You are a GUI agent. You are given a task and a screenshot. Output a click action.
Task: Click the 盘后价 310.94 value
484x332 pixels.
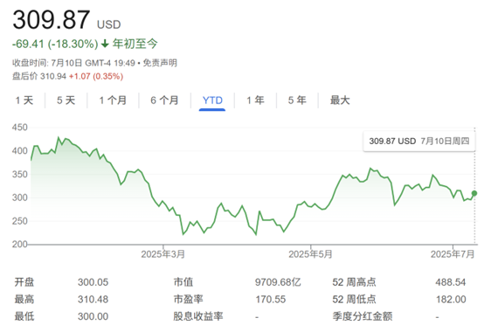[39, 76]
